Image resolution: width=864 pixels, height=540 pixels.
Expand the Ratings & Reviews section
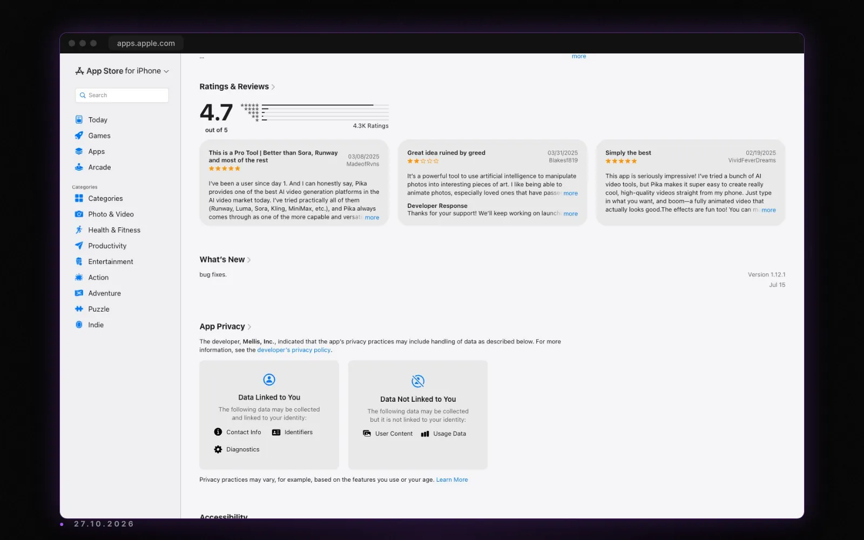[x=237, y=86]
